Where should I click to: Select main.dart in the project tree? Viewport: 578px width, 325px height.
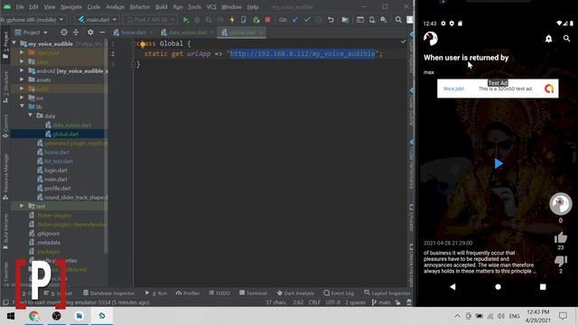[x=55, y=179]
